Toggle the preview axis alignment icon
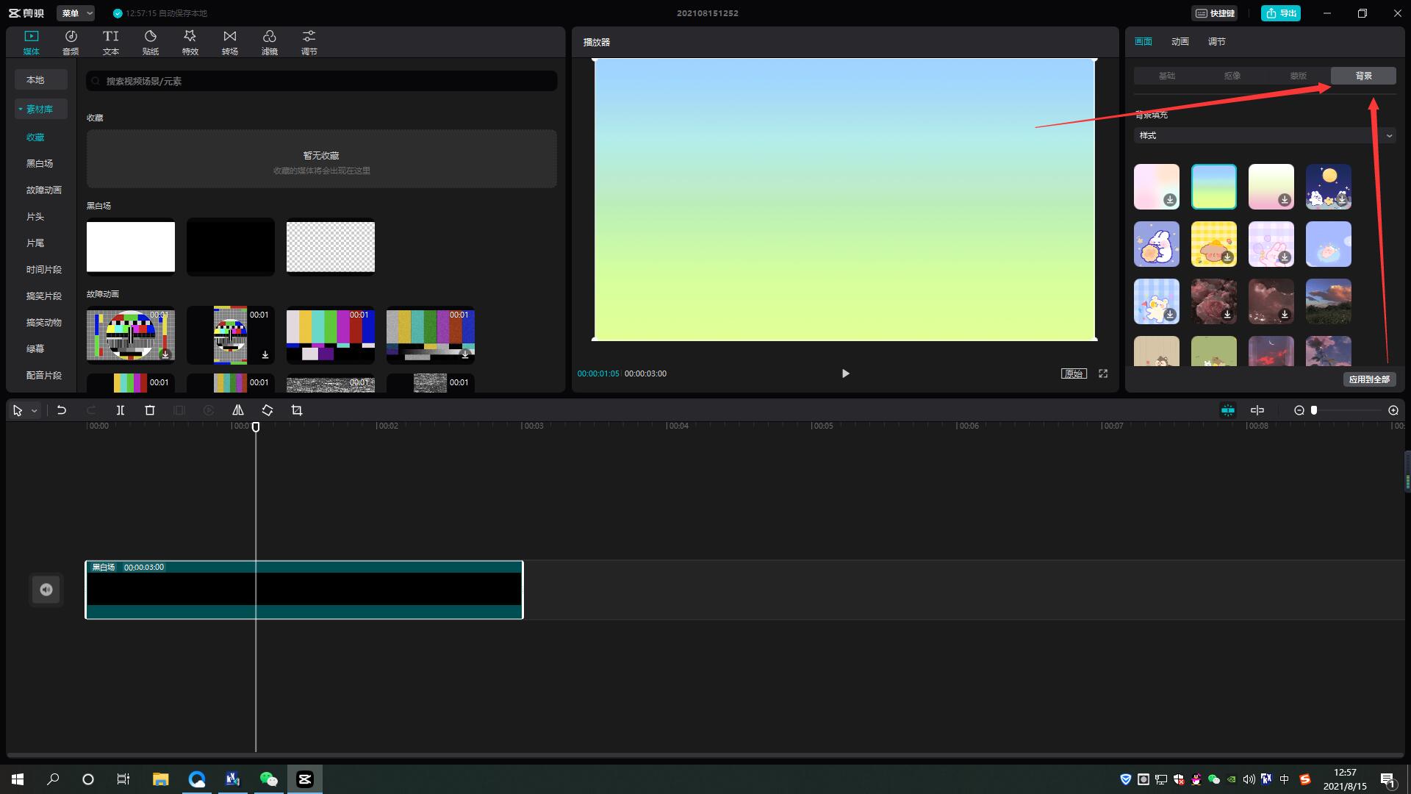Image resolution: width=1411 pixels, height=794 pixels. [x=1257, y=410]
